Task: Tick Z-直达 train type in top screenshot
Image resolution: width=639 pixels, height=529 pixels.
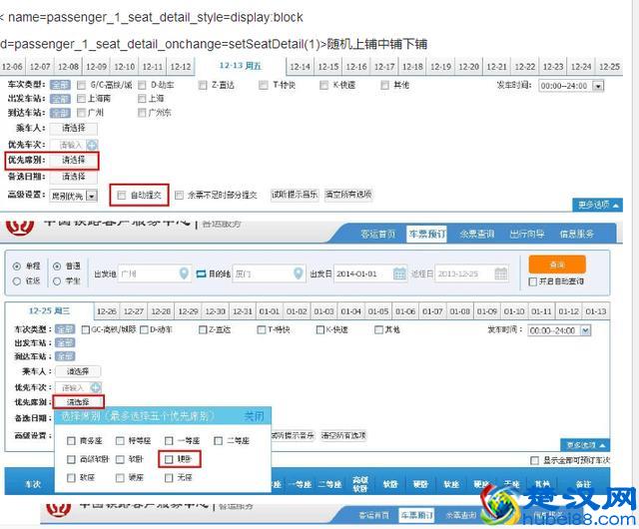Action: click(203, 85)
